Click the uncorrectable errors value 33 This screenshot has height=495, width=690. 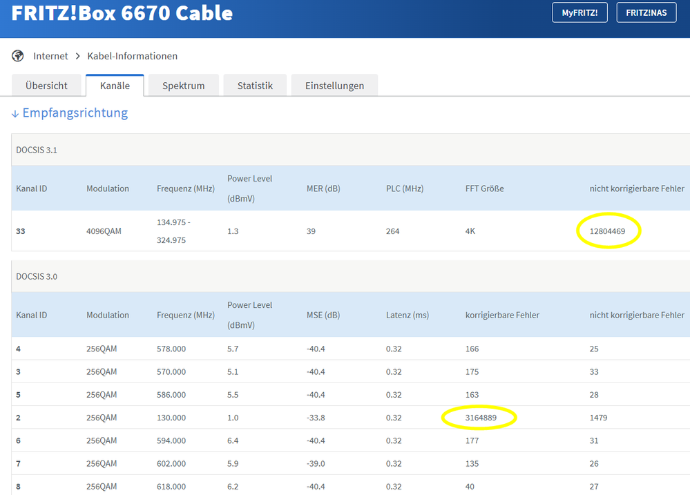594,372
